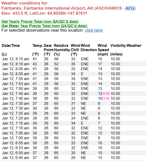Select the 'Jan 12, 8:00 am' timestamp
The image size is (146, 161).
click(x=16, y=74)
